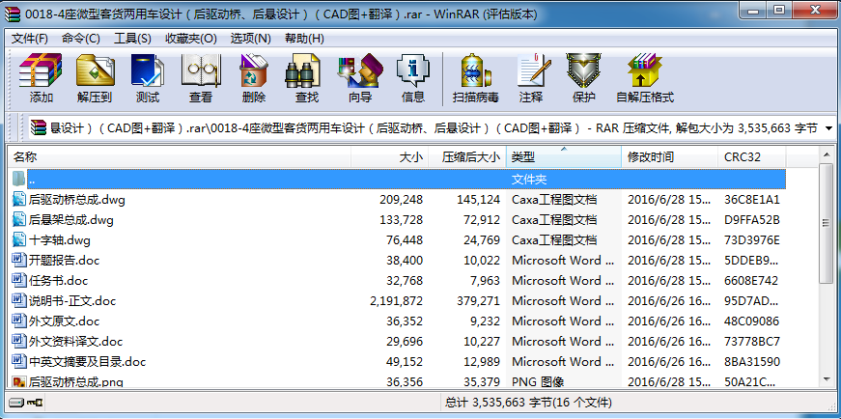Click the 测试 (Test) toolbar icon
The width and height of the screenshot is (841, 419).
point(148,70)
